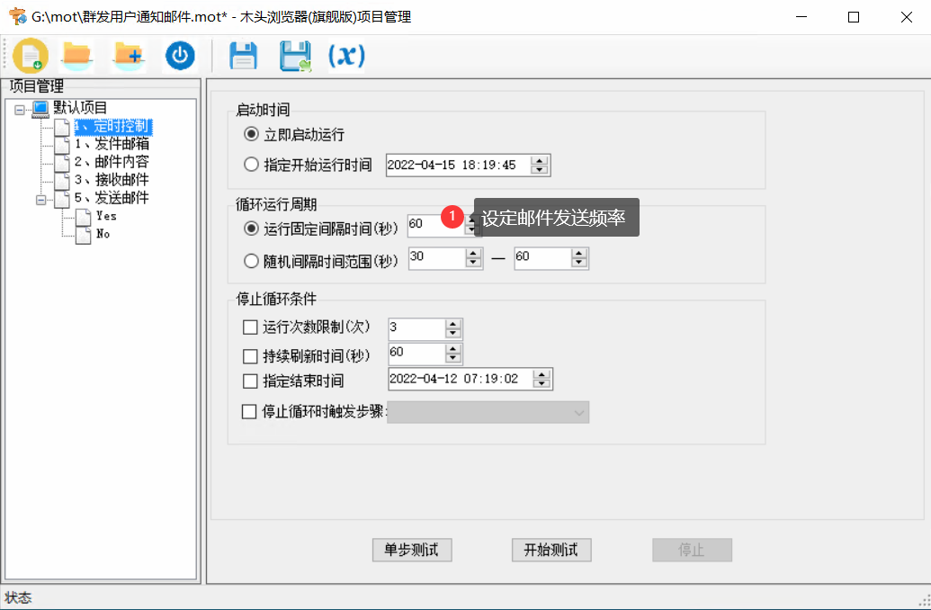This screenshot has height=610, width=931.
Task: Open project with the folder icon
Action: (77, 57)
